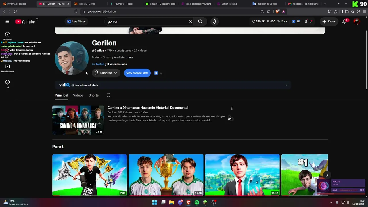This screenshot has height=207, width=368.
Task: Run search with the magnifier button
Action: 200,22
